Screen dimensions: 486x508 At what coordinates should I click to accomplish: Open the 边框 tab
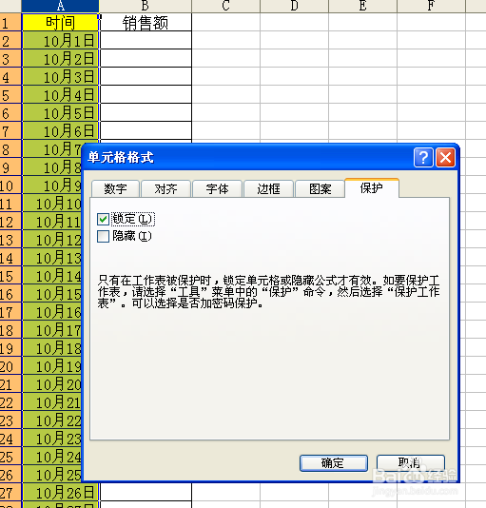click(x=268, y=189)
